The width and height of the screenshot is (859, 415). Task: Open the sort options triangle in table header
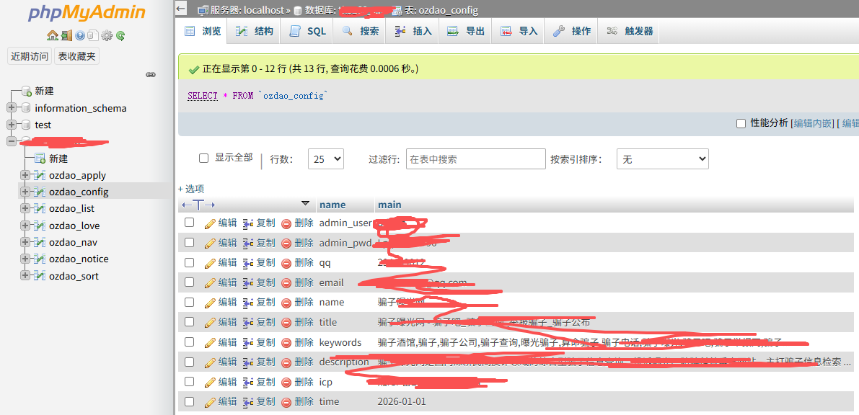click(x=305, y=204)
